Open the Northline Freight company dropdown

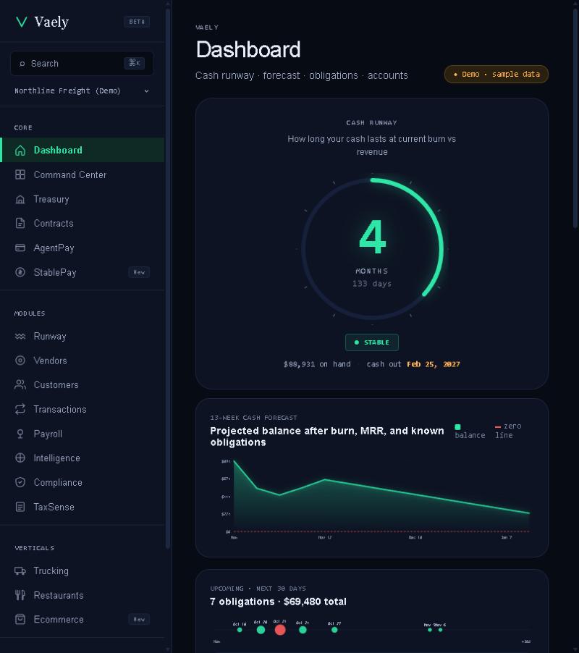82,90
